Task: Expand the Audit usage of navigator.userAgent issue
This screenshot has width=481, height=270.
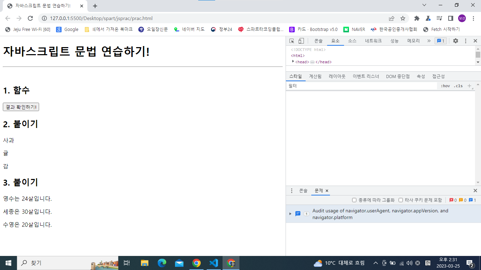Action: 290,214
